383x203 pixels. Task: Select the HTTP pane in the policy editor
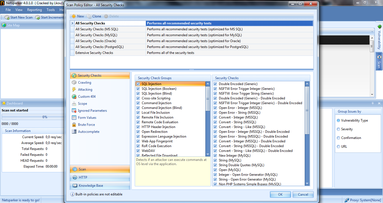click(x=100, y=177)
